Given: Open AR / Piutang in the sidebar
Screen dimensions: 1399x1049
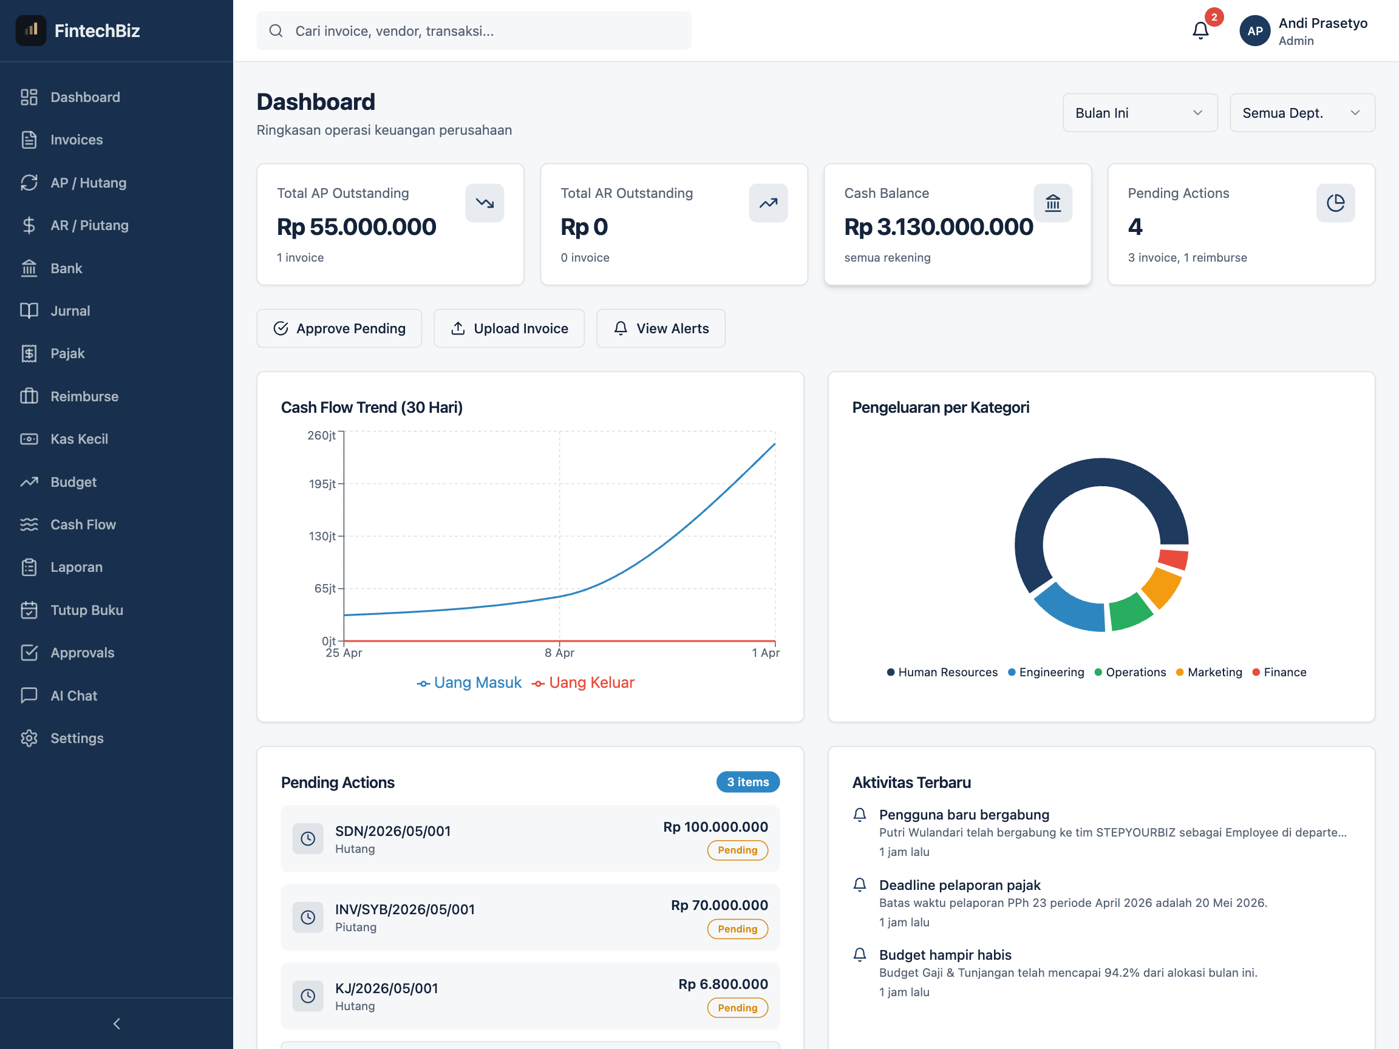Looking at the screenshot, I should pyautogui.click(x=117, y=225).
